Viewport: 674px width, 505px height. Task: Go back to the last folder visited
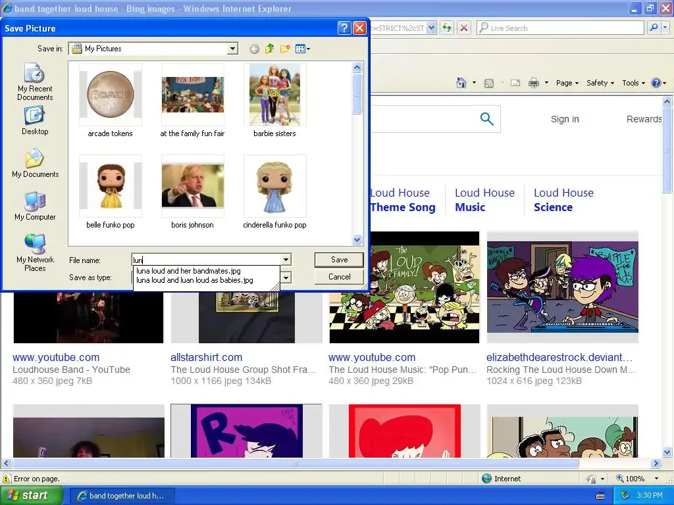pyautogui.click(x=255, y=49)
